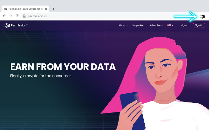Close the Permission browser tab
Screen dimensions: 209x130
tap(46, 9)
